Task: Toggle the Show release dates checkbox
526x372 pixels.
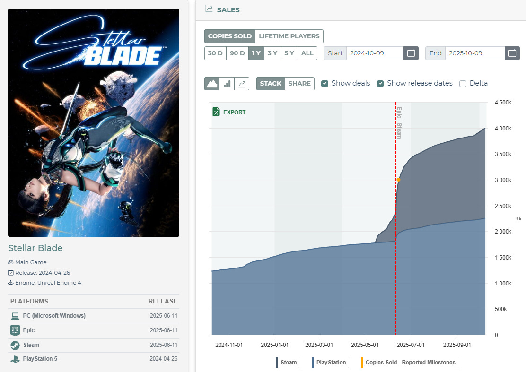Action: pyautogui.click(x=380, y=84)
